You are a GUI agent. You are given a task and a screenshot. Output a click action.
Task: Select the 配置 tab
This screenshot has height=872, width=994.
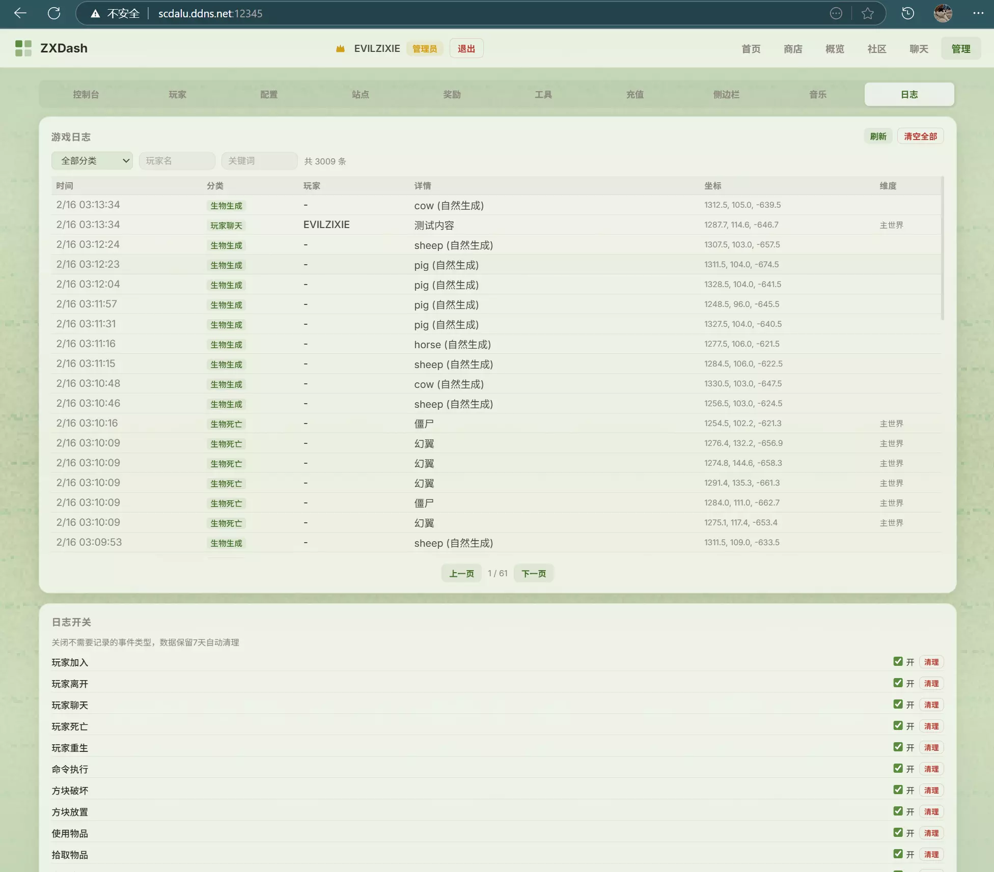[x=269, y=94]
